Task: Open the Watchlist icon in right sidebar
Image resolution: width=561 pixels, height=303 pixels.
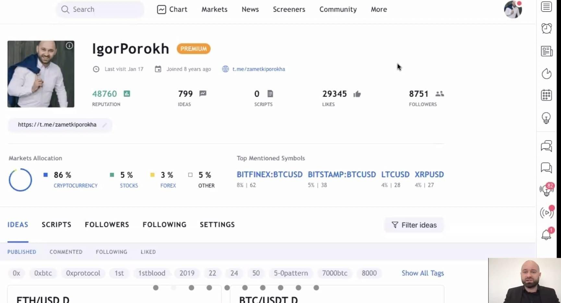Action: (x=546, y=7)
